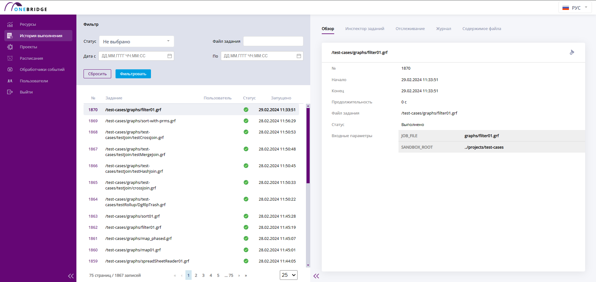Viewport: 596px width, 282px height.
Task: Click status checkmark of job 1863
Action: point(246,216)
